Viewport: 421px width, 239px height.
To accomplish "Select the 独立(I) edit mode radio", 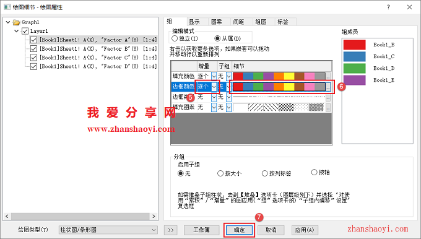I will tap(175, 38).
